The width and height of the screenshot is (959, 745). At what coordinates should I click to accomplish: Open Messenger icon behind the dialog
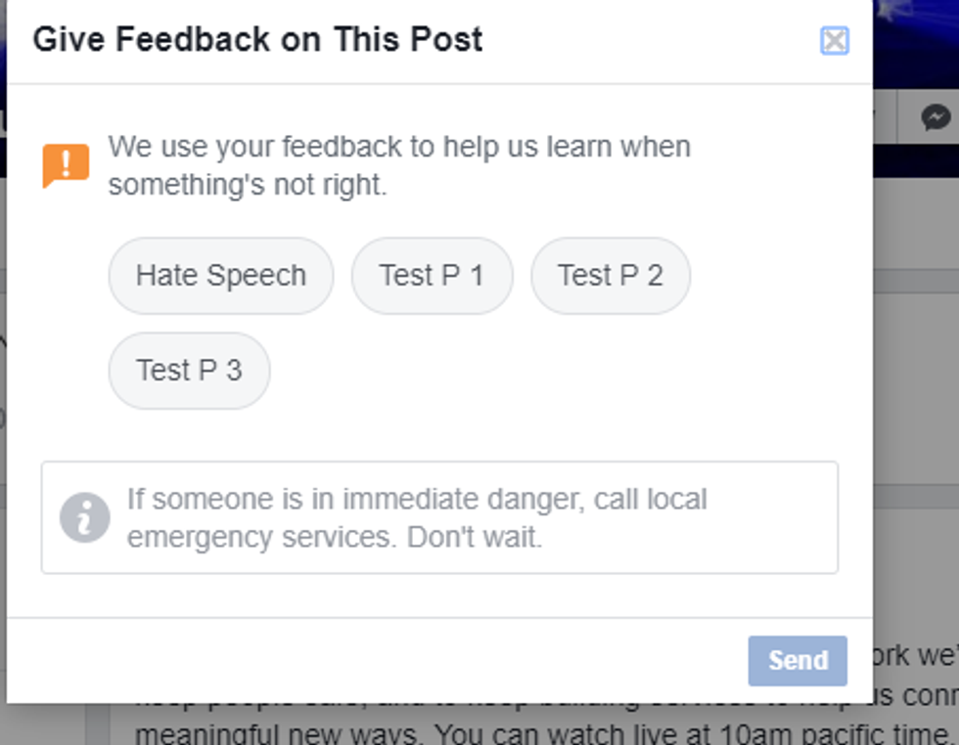pos(936,118)
